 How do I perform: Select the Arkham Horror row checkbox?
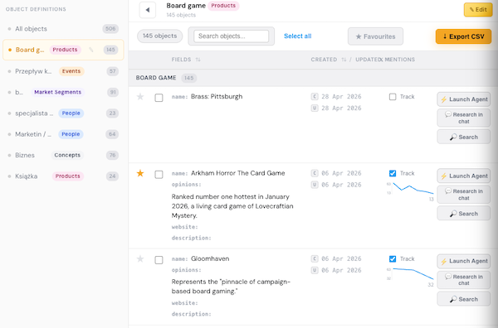click(159, 174)
